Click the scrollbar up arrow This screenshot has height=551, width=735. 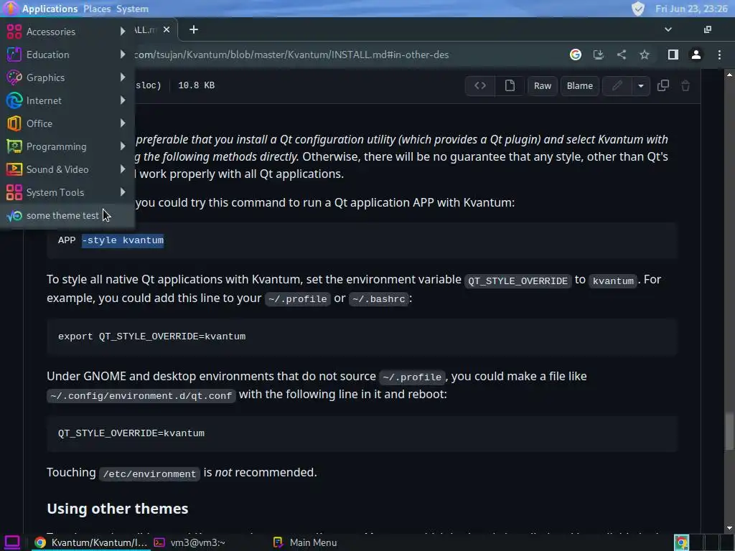pos(729,75)
